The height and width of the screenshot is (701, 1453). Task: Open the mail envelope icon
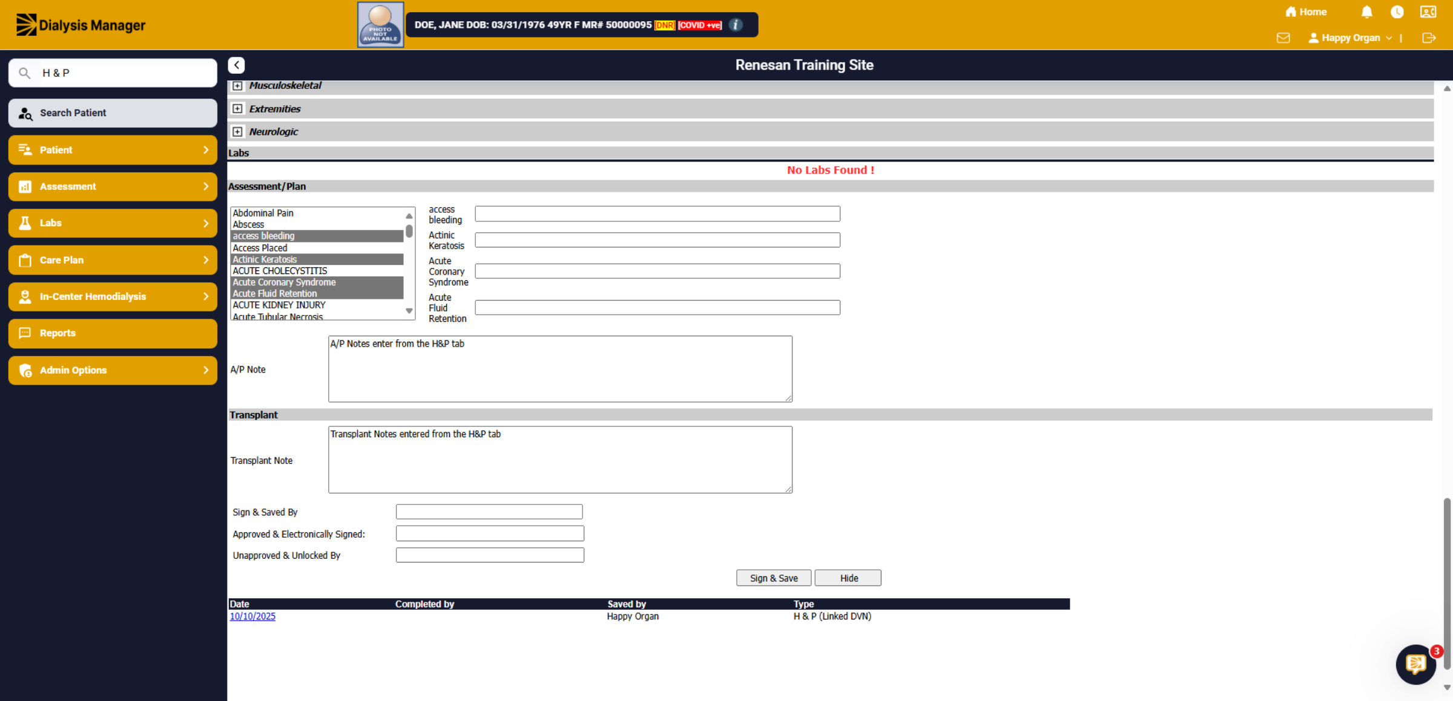[1283, 38]
